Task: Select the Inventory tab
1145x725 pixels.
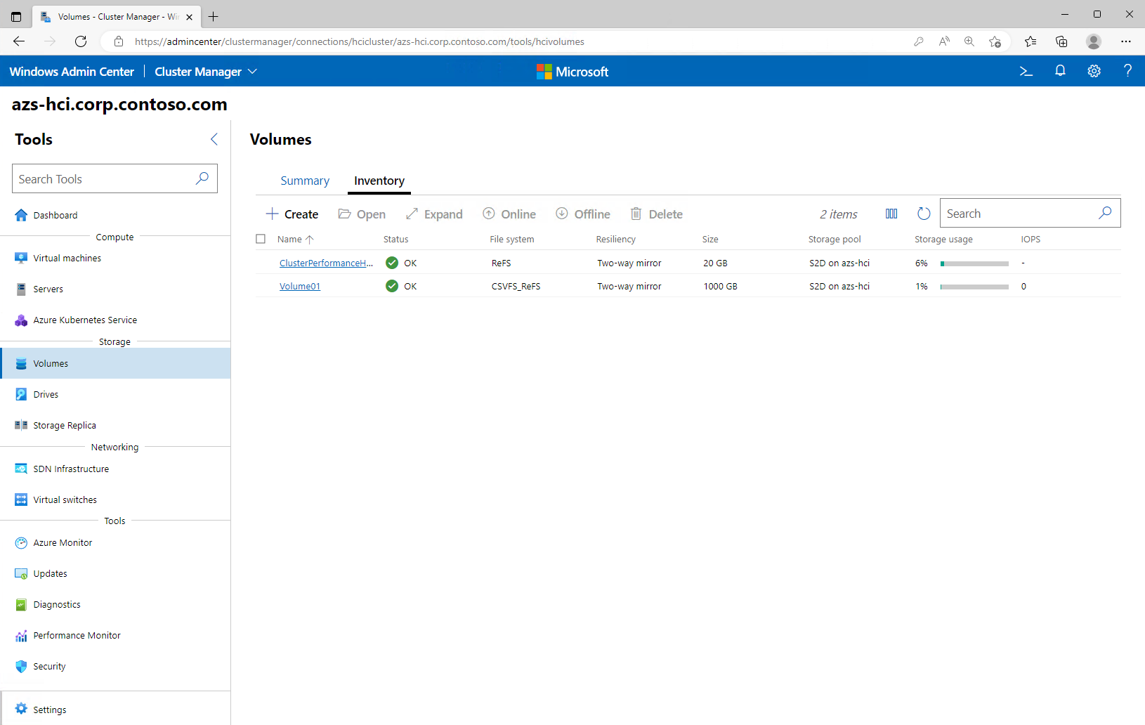Action: [x=379, y=181]
